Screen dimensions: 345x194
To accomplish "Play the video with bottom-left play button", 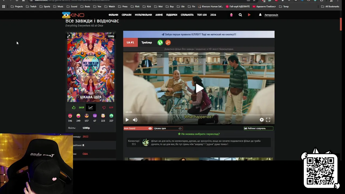I will click(127, 120).
